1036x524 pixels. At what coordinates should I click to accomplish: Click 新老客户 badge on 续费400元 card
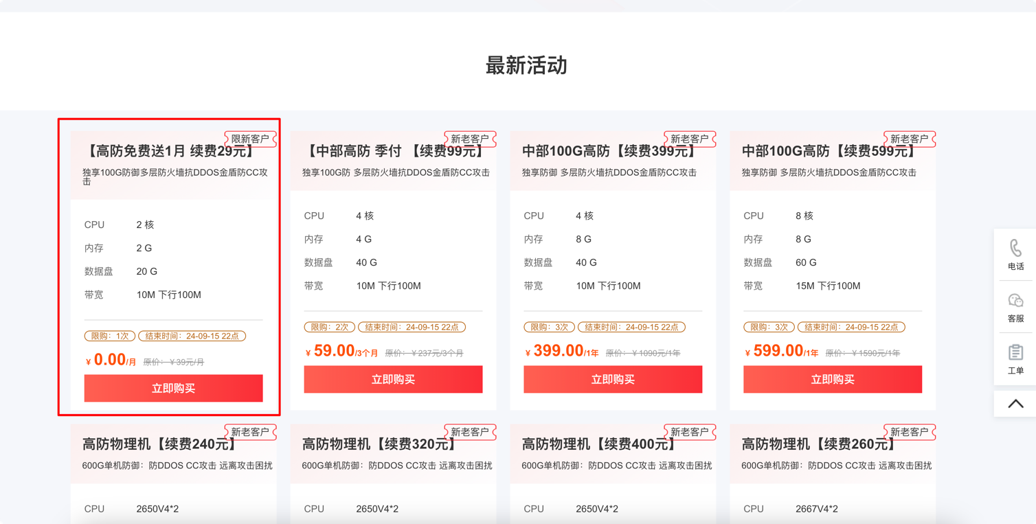[690, 432]
